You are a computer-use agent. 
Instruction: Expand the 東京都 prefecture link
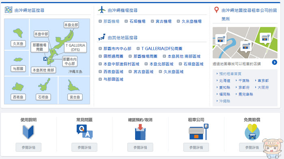(x=263, y=81)
